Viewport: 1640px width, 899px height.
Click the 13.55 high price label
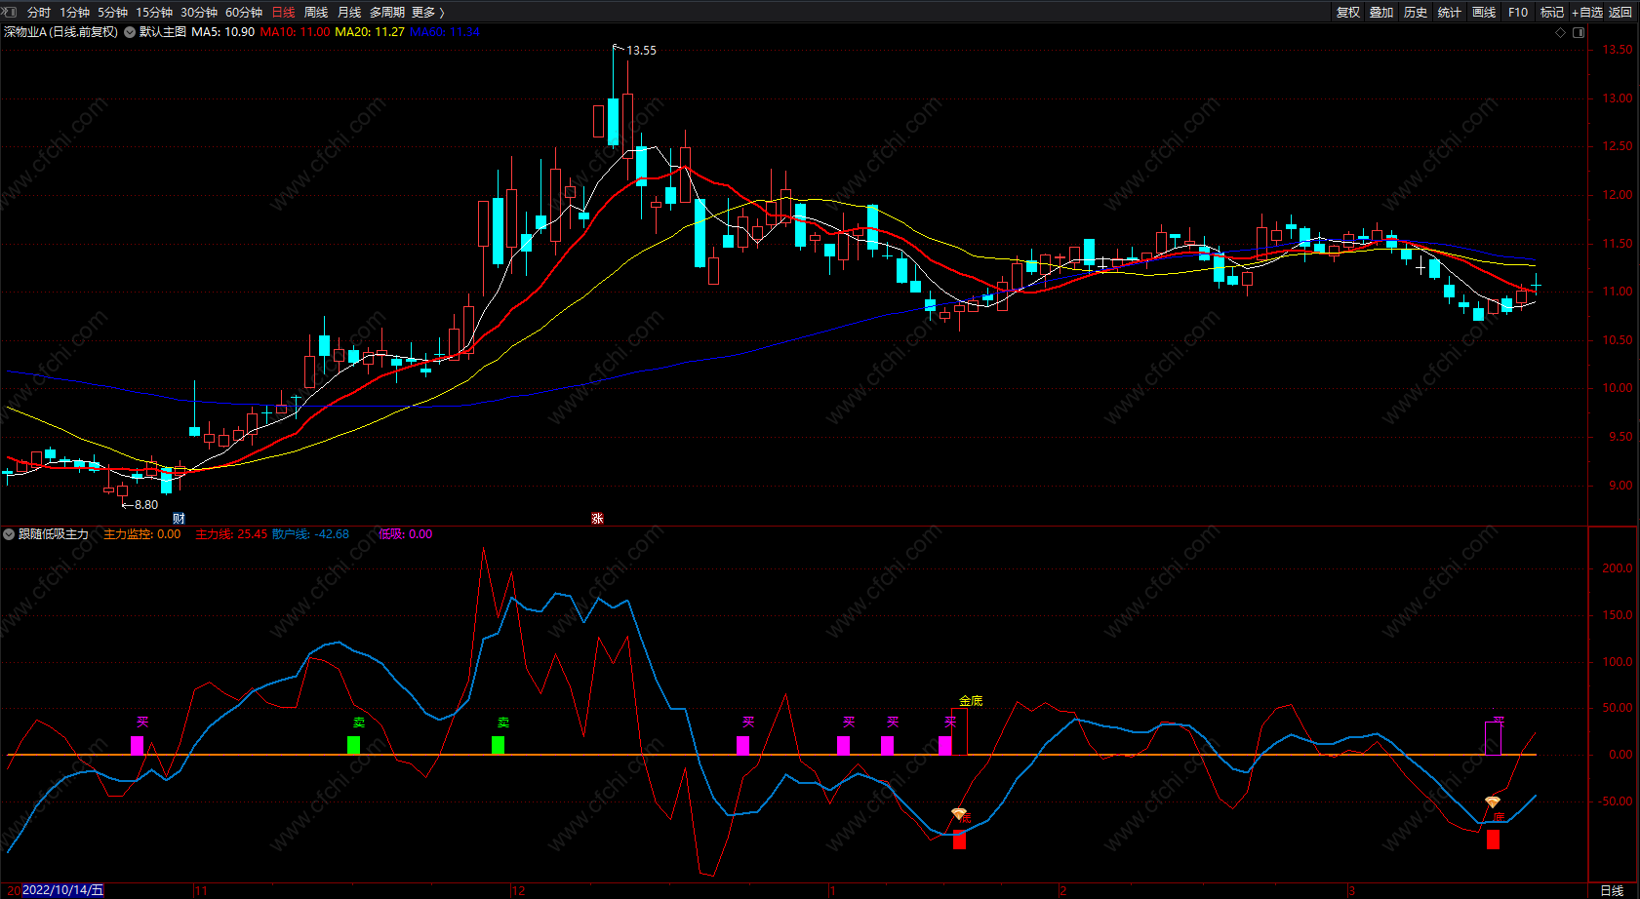641,51
